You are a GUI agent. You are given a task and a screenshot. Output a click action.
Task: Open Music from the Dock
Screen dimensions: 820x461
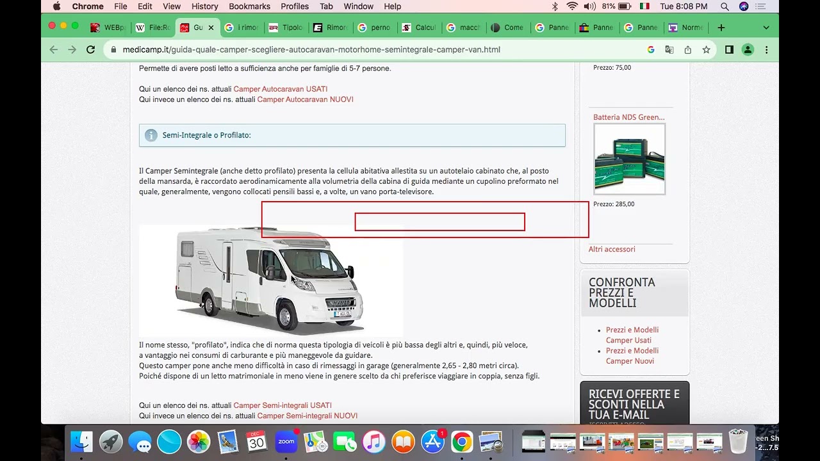click(x=374, y=442)
